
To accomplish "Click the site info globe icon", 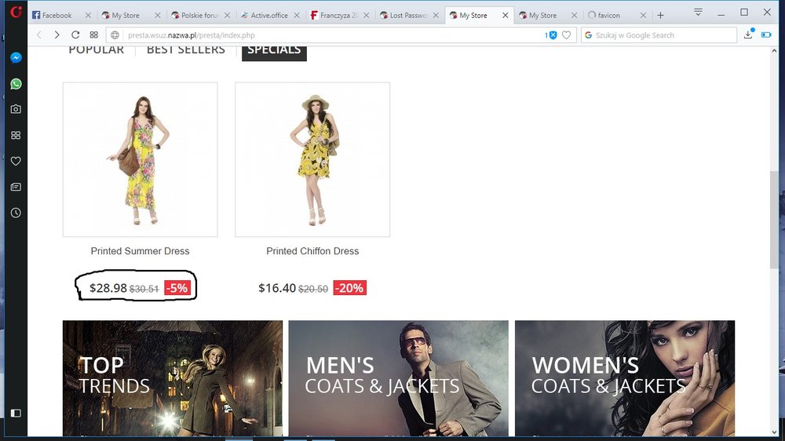I will pyautogui.click(x=115, y=35).
